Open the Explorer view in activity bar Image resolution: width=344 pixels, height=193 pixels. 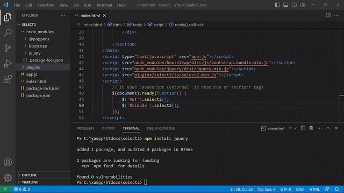pos(8,17)
